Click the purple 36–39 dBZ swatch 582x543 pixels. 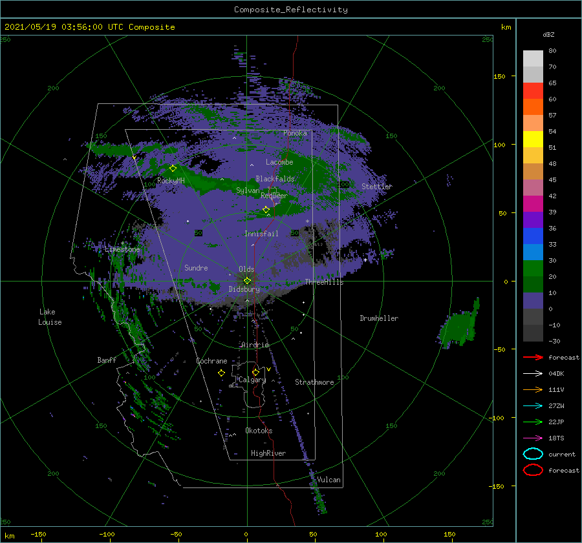pos(533,220)
